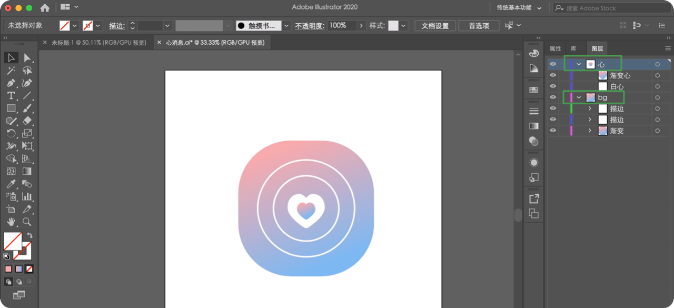674x308 pixels.
Task: Open the Home screen icon
Action: point(45,8)
